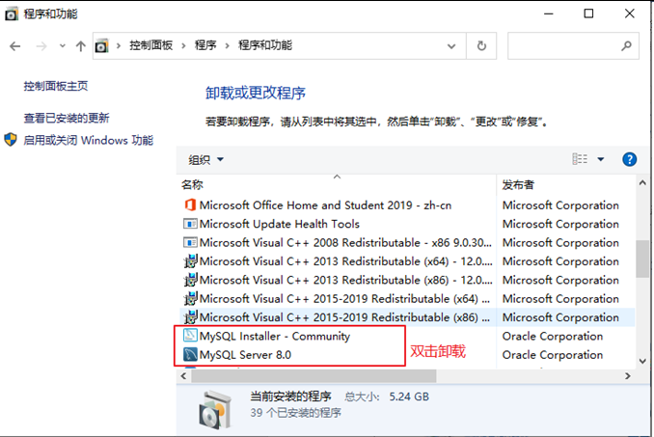
Task: Click Oracle Corporation publisher for MySQL Installer
Action: [x=552, y=336]
